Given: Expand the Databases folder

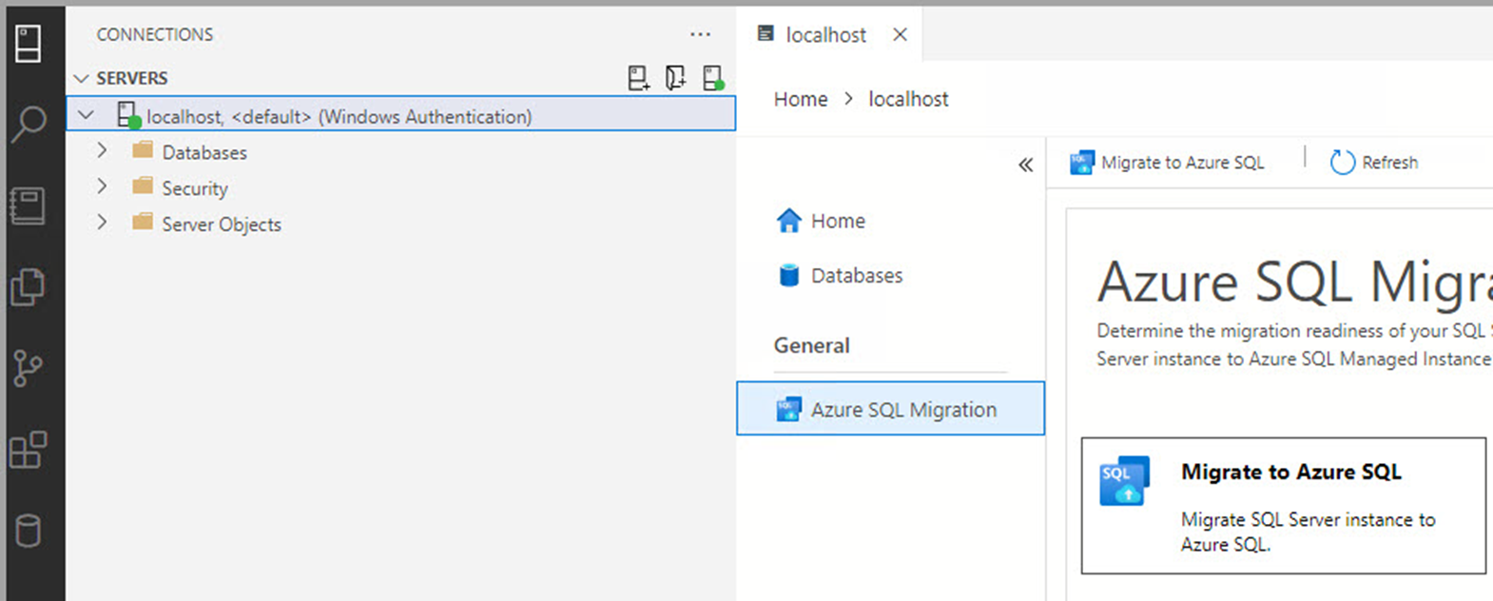Looking at the screenshot, I should (x=102, y=151).
